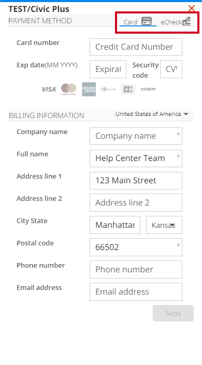
Task: Click the American Express logo
Action: (x=89, y=89)
